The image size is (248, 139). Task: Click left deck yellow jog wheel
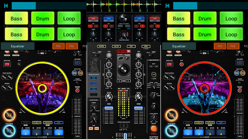42,88
